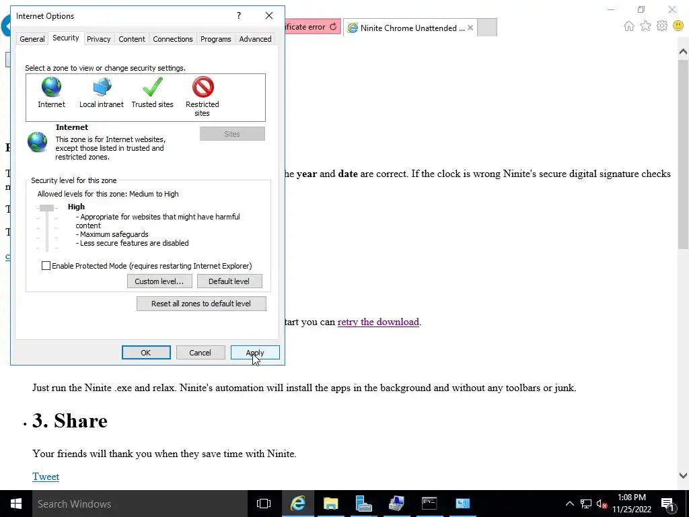Click the disabled Sites button
Image resolution: width=689 pixels, height=517 pixels.
coord(232,134)
